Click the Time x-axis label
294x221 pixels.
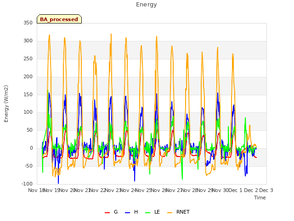tap(260, 198)
